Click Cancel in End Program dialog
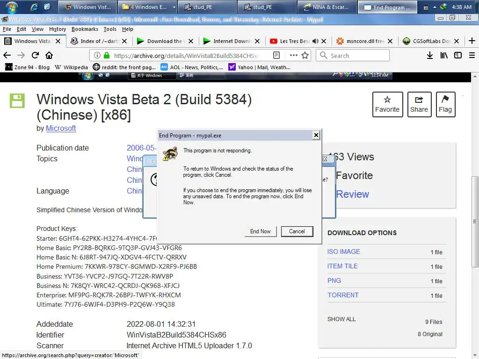The height and width of the screenshot is (359, 479). 297,231
